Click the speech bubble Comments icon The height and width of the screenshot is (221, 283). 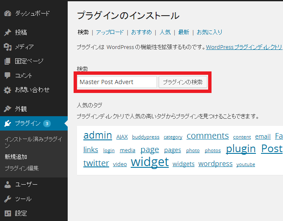(7, 76)
